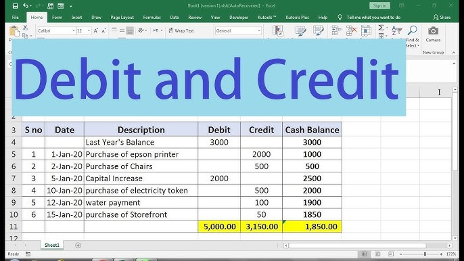Click the Camera tool icon
This screenshot has width=464, height=261.
click(433, 31)
